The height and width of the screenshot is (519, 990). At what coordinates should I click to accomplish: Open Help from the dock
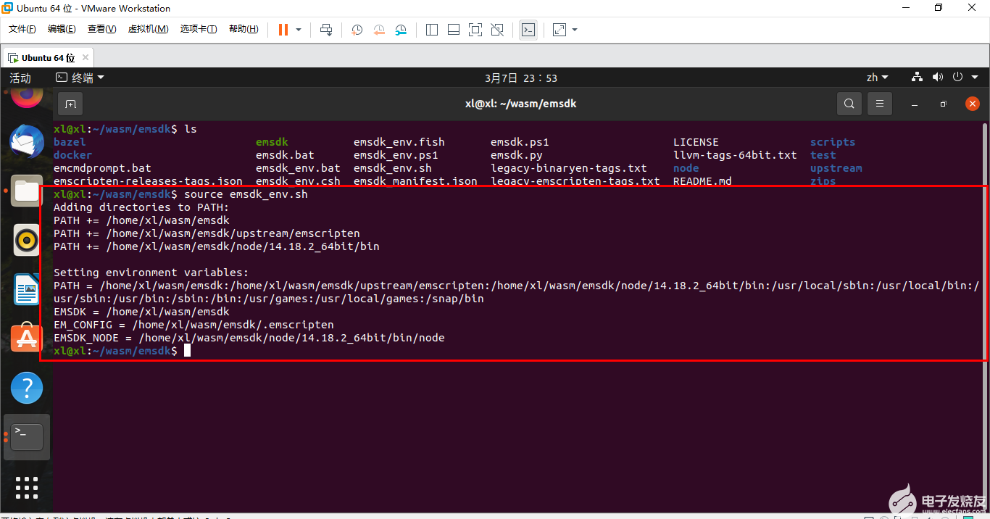click(x=27, y=388)
